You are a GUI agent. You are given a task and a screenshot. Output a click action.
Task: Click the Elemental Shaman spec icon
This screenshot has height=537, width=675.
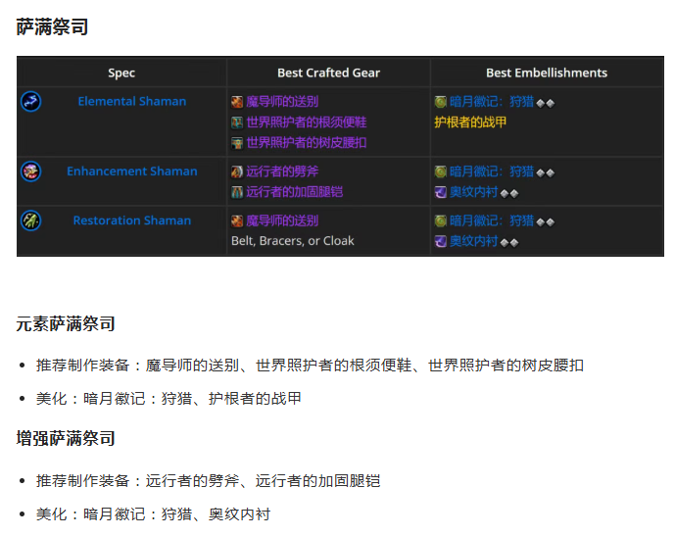[x=30, y=102]
